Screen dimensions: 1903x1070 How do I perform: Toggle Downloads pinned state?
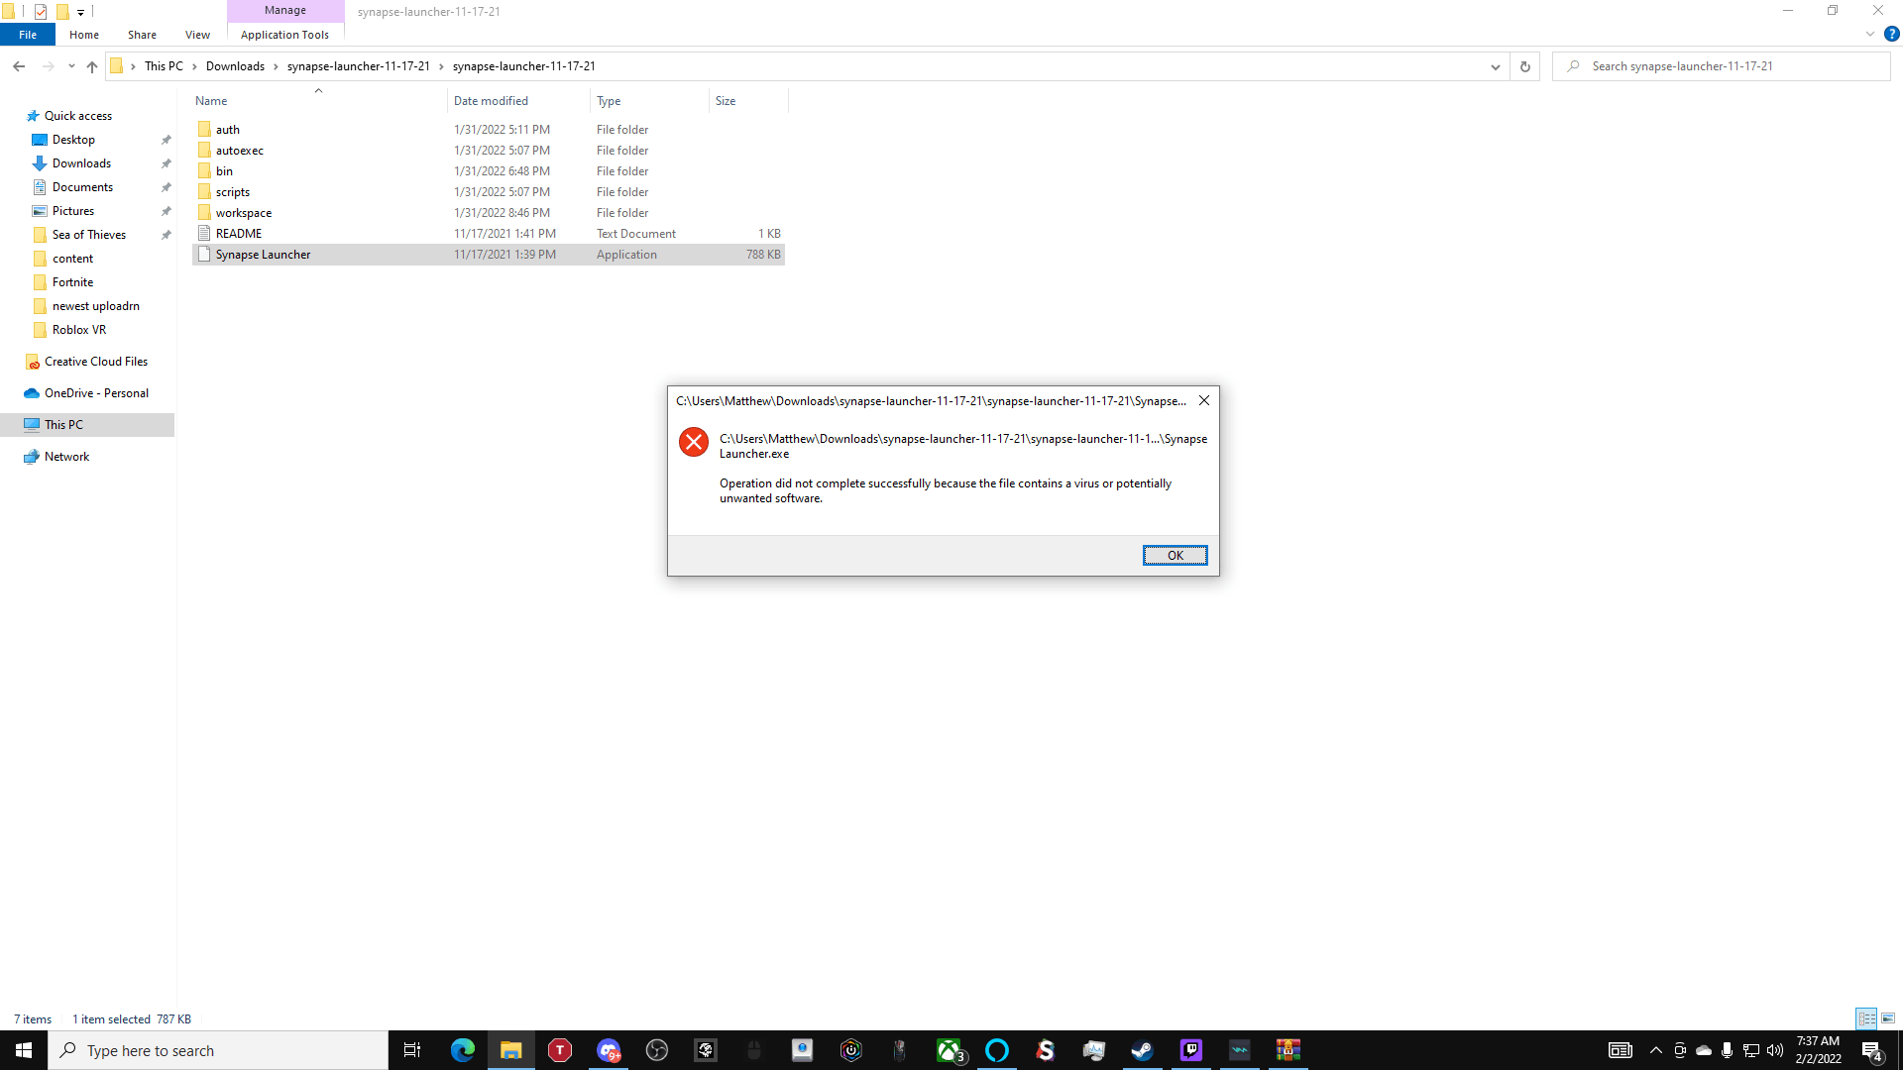165,162
